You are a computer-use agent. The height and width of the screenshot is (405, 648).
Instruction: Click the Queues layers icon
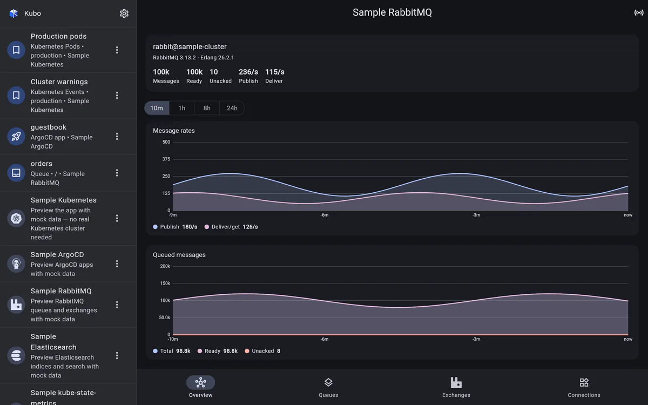pos(328,382)
